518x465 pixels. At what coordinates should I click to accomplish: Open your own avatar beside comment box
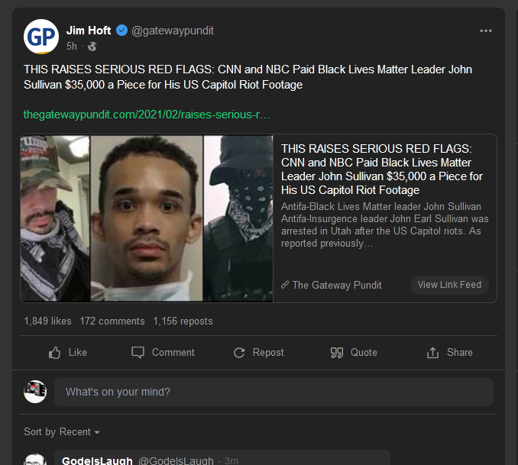point(35,392)
